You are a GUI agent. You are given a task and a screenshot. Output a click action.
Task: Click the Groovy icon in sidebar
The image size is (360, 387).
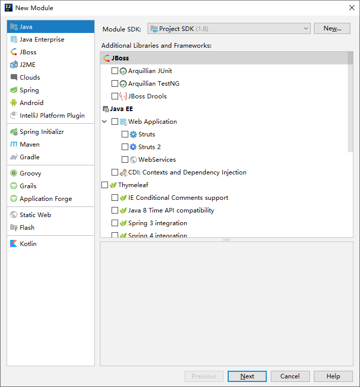point(14,173)
